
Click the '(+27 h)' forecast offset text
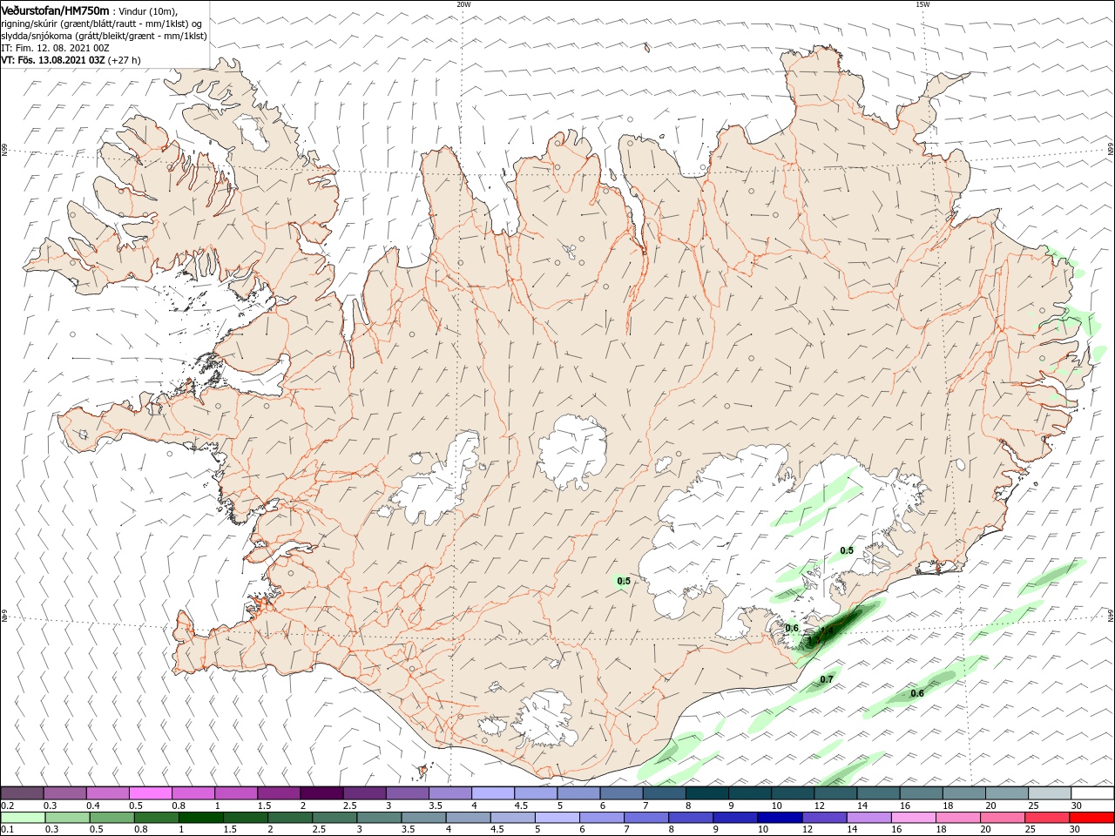(125, 60)
